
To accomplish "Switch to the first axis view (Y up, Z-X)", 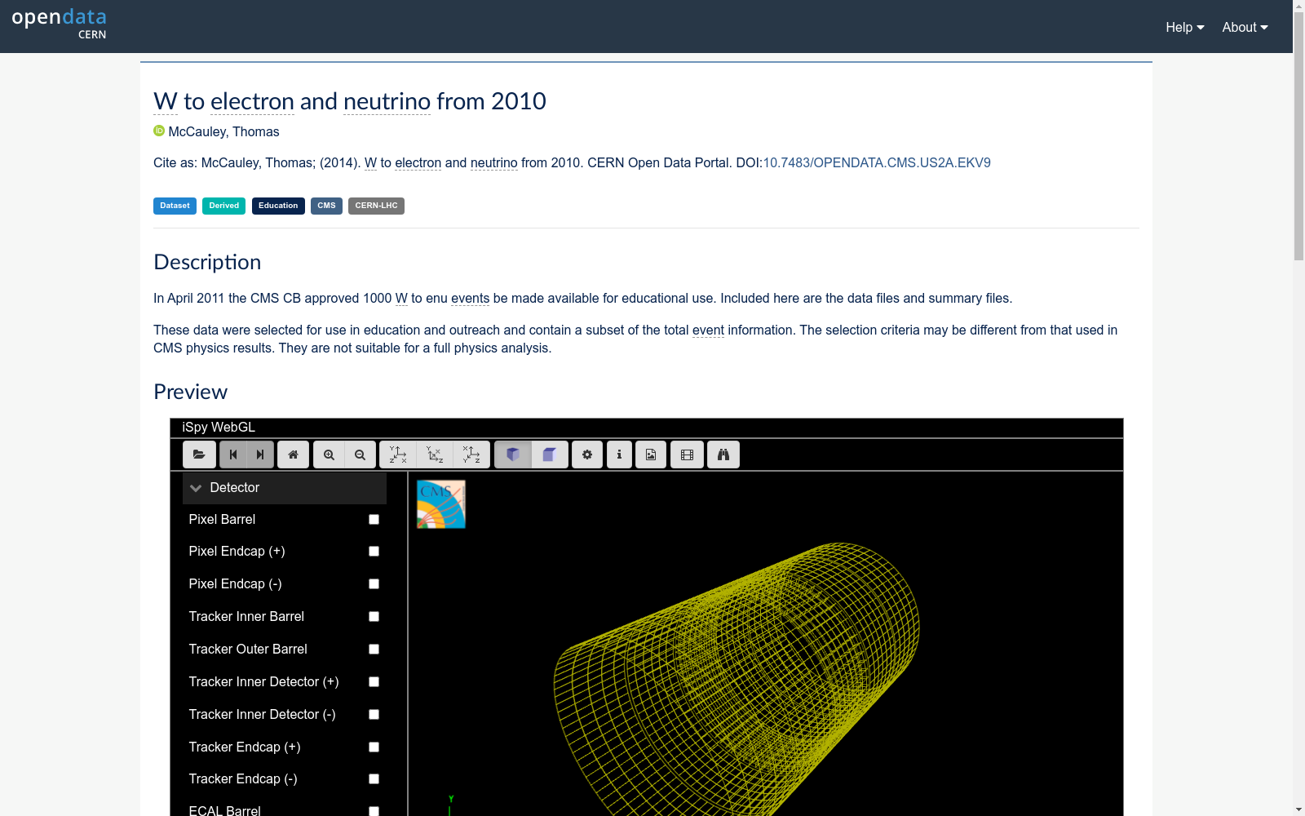I will [x=398, y=455].
